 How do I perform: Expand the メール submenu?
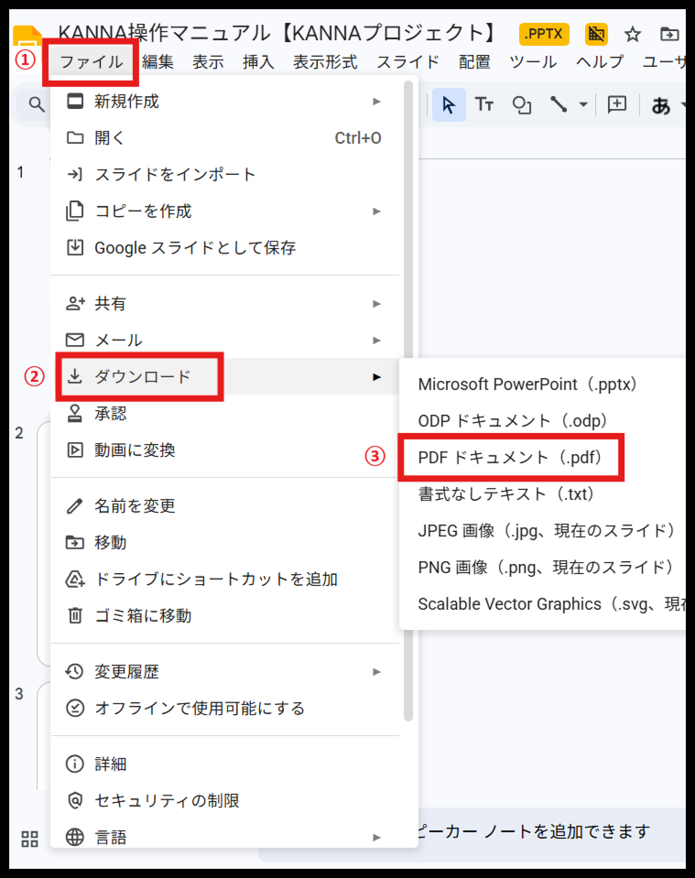pyautogui.click(x=225, y=340)
